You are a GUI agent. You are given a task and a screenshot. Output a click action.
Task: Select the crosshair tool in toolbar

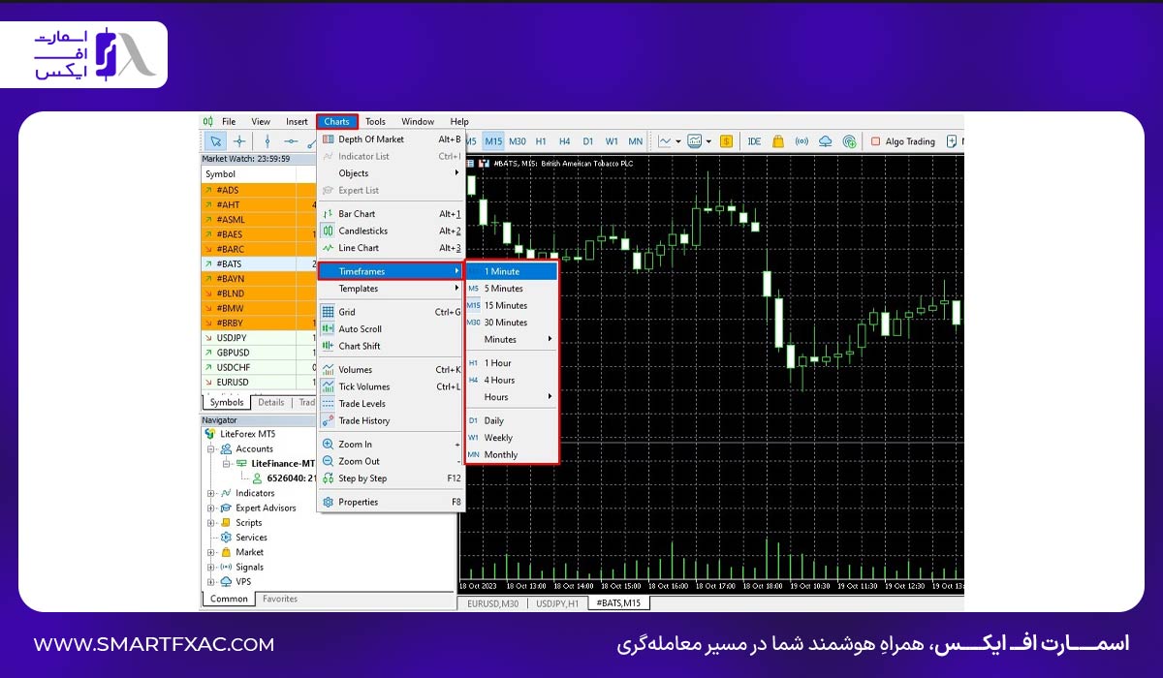[x=239, y=141]
